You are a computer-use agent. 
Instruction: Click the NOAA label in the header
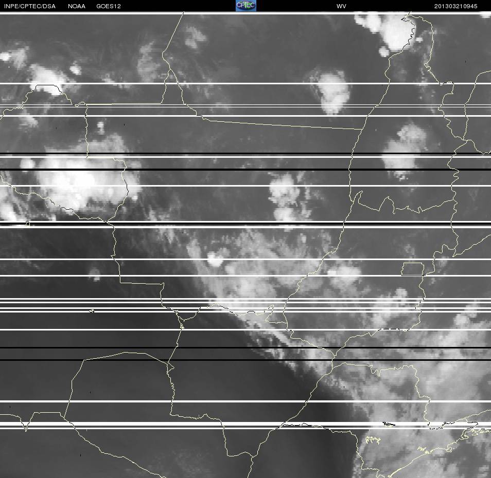[x=76, y=6]
